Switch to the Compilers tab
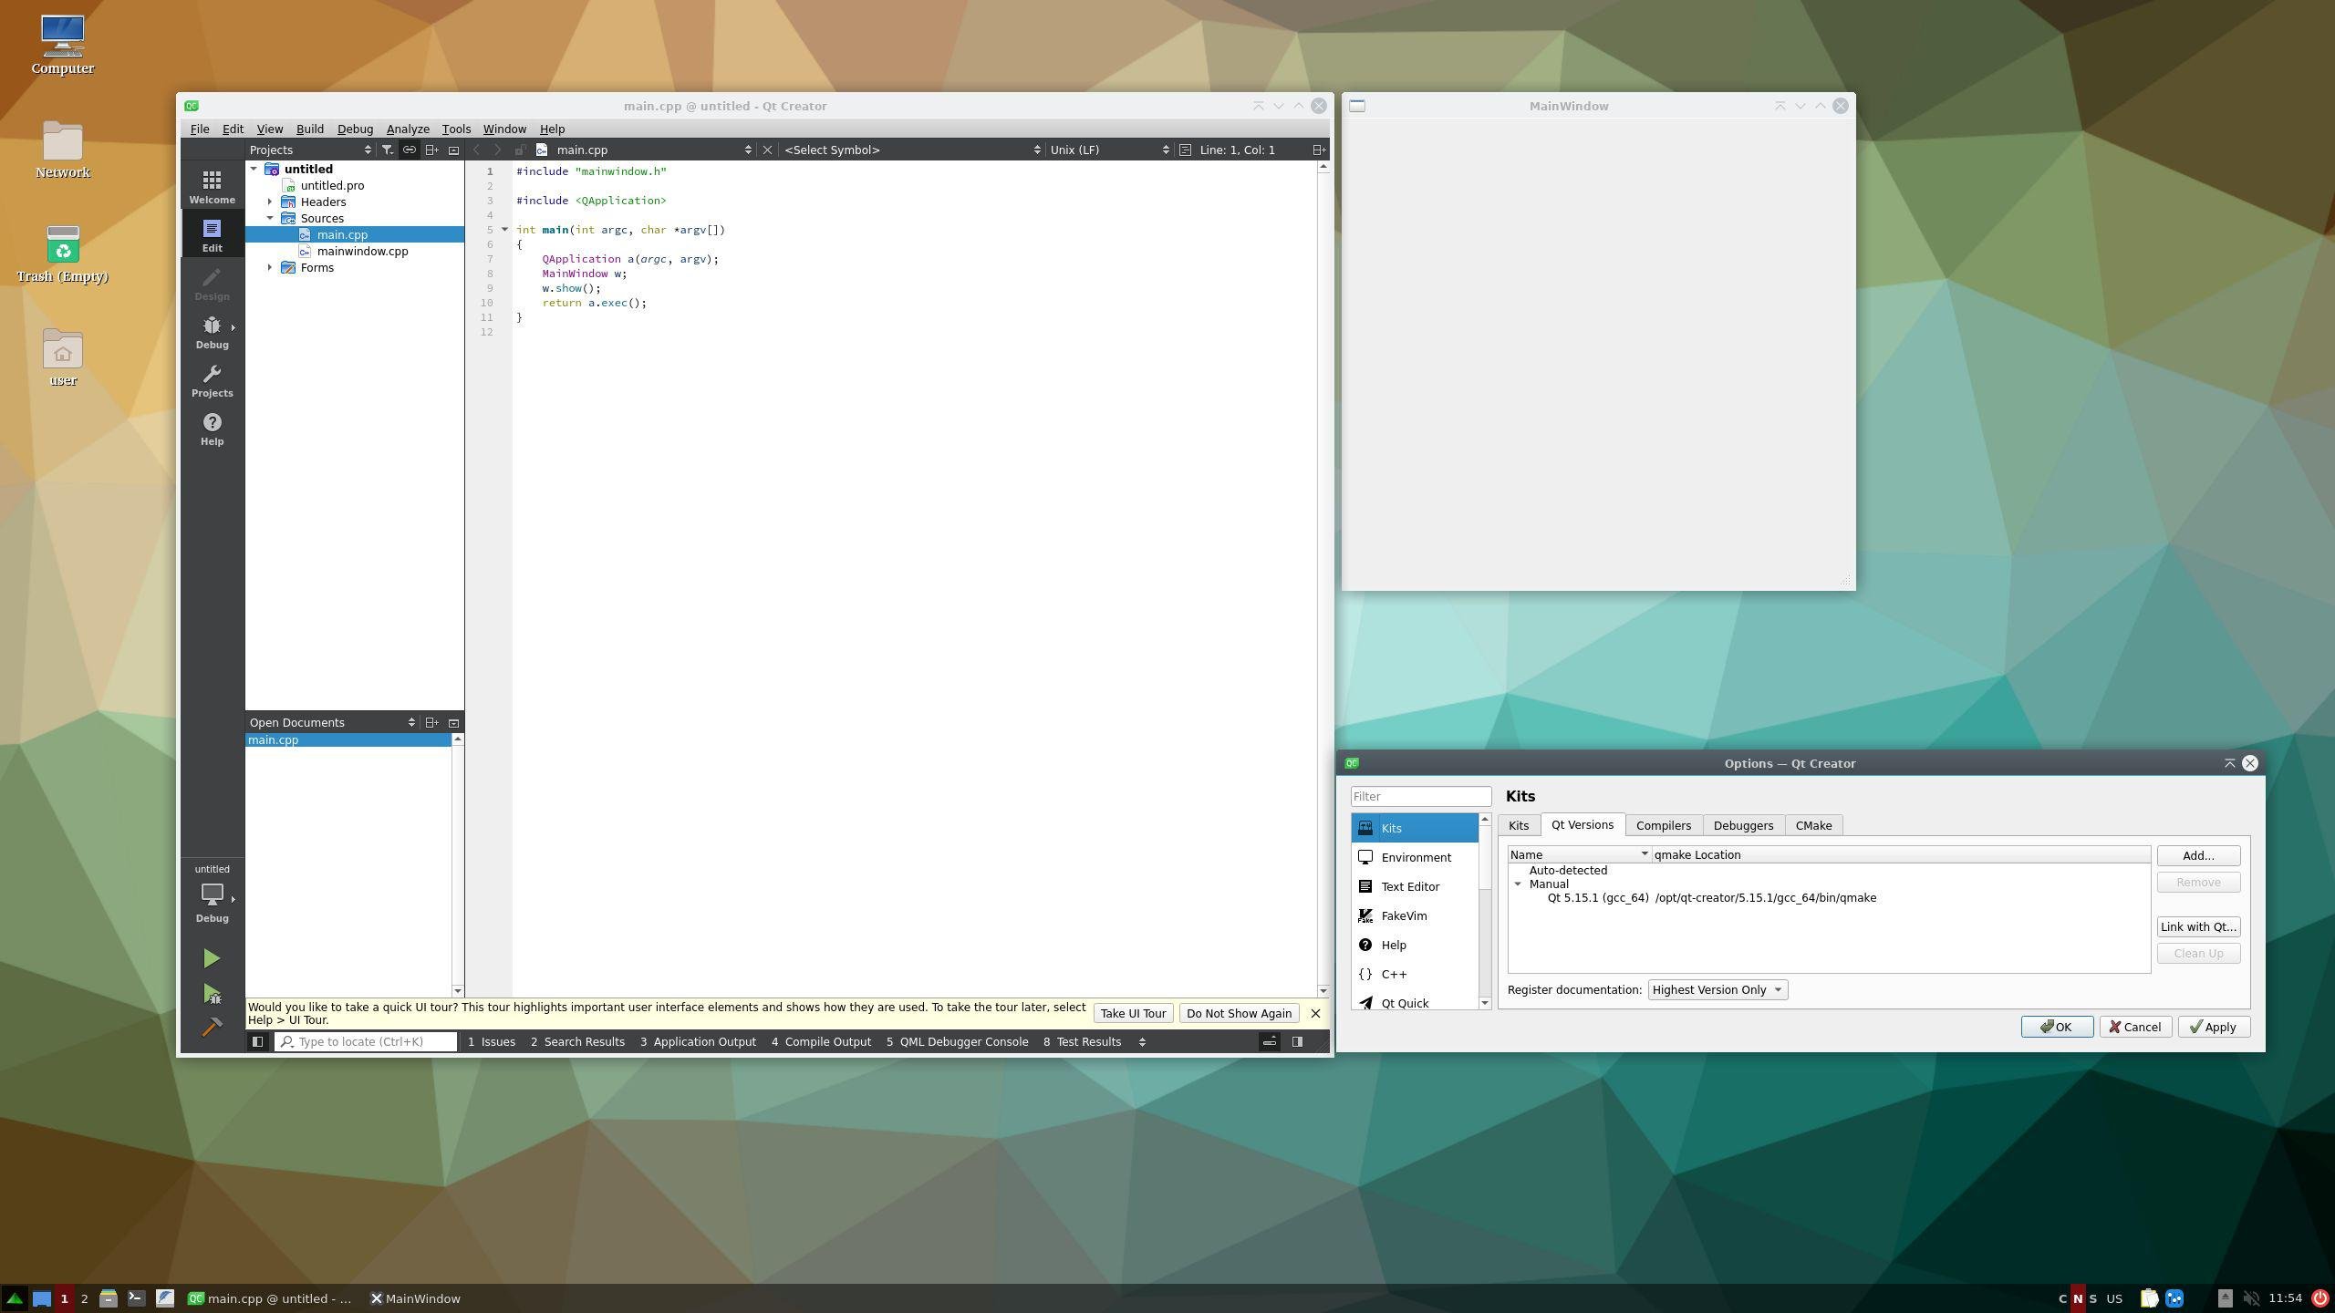The image size is (2335, 1313). tap(1663, 825)
